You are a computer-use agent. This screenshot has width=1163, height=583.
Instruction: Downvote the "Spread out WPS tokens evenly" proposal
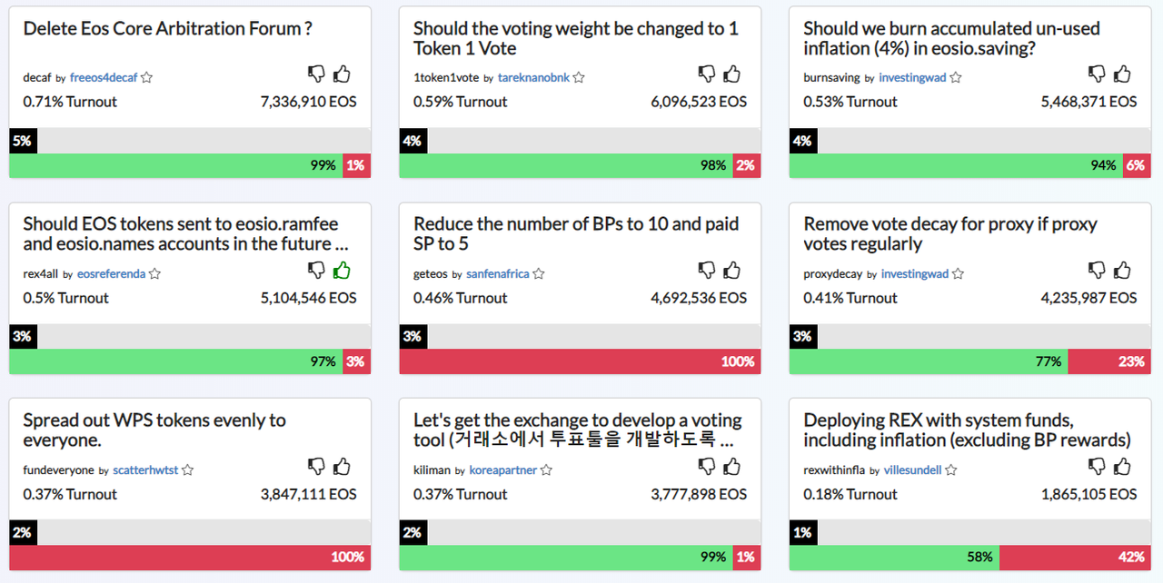[x=315, y=465]
